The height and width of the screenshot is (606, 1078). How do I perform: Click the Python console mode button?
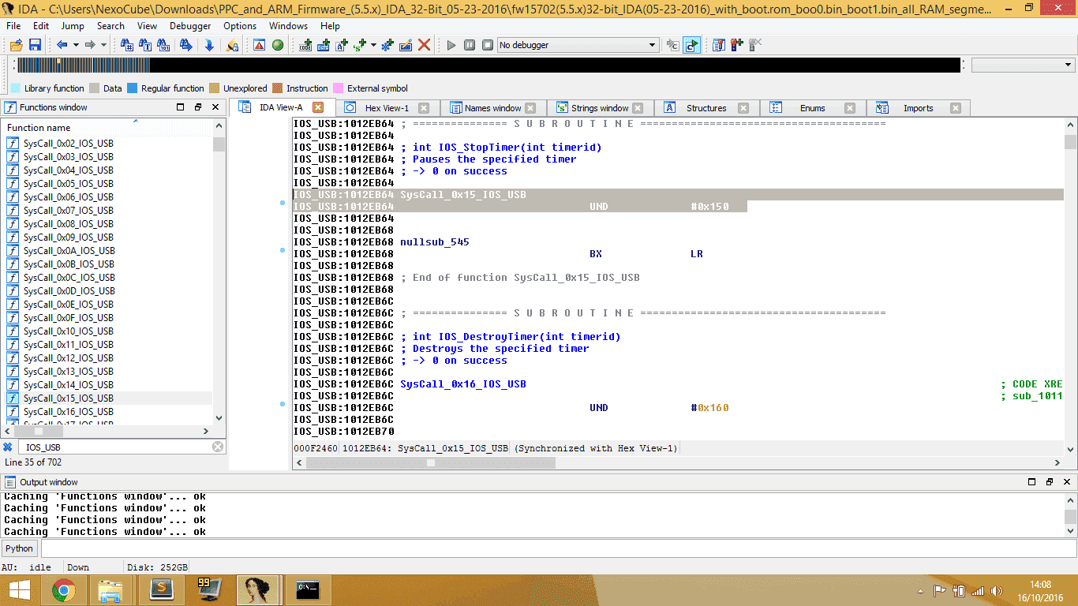pyautogui.click(x=20, y=548)
